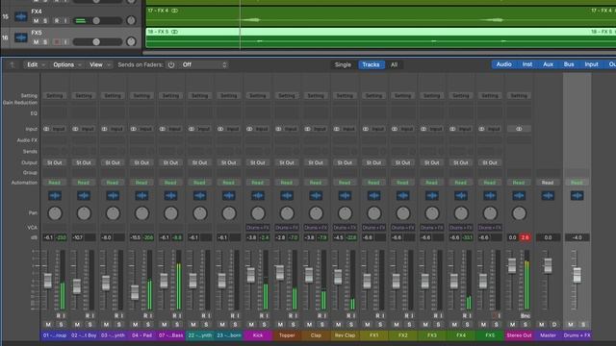Click the Master channel waveform icon

[x=548, y=195]
